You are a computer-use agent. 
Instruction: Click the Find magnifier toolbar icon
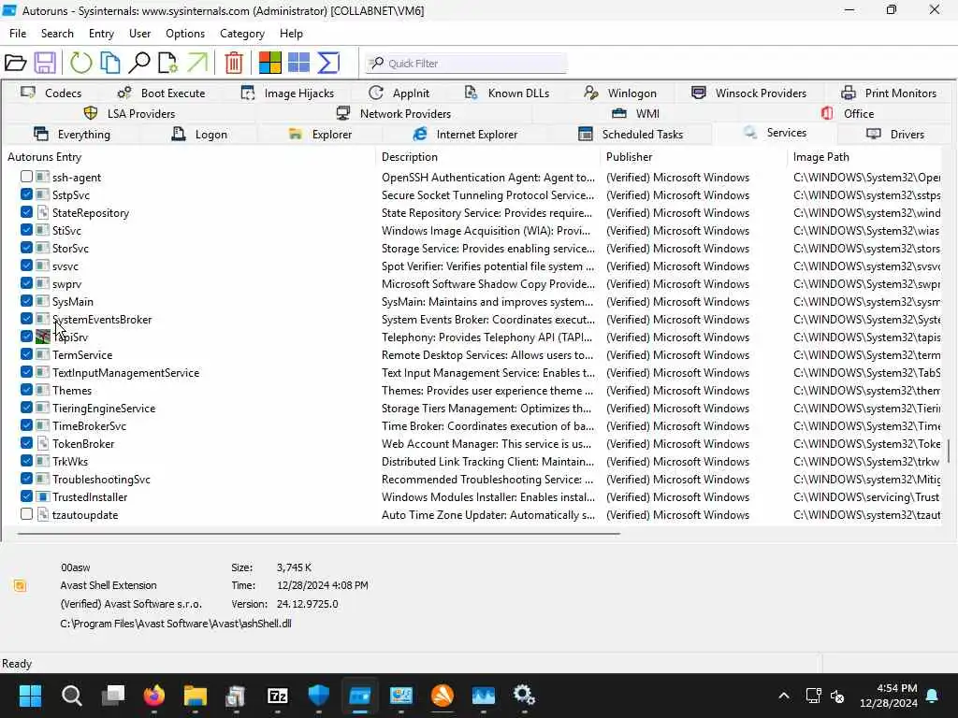click(139, 63)
